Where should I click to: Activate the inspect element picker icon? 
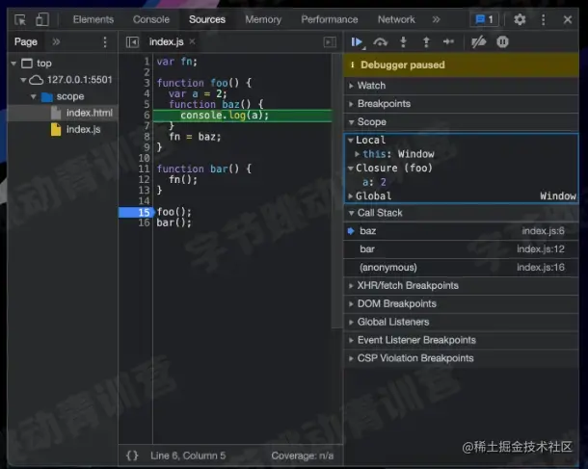pos(20,19)
